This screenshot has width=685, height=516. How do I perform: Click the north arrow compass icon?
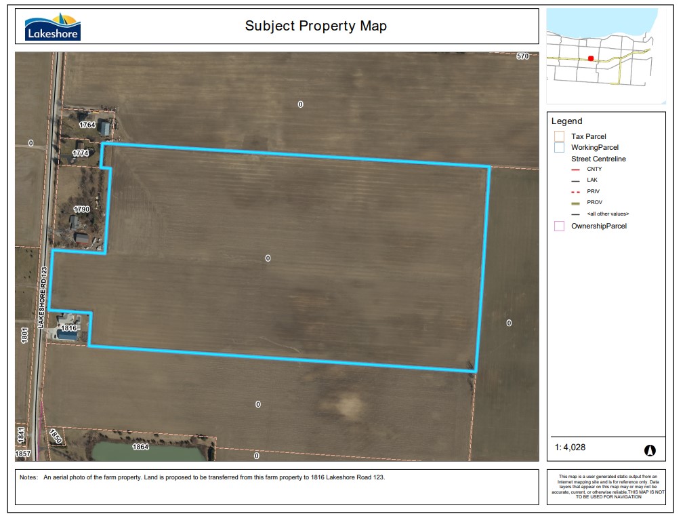coord(649,450)
